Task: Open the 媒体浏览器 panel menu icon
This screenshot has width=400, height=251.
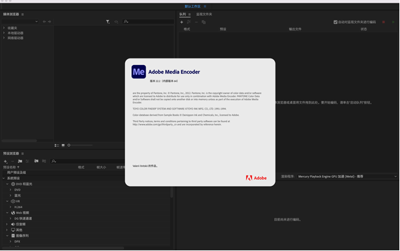Action: 23,15
